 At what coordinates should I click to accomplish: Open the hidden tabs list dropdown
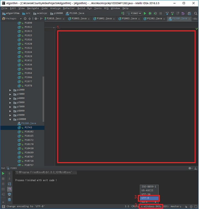point(195,19)
